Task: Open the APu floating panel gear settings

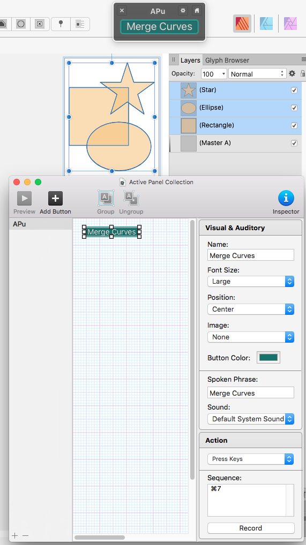Action: click(183, 10)
